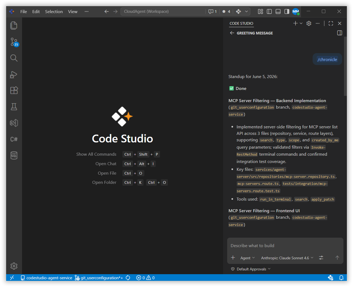Open the SQL database view

(x=14, y=155)
